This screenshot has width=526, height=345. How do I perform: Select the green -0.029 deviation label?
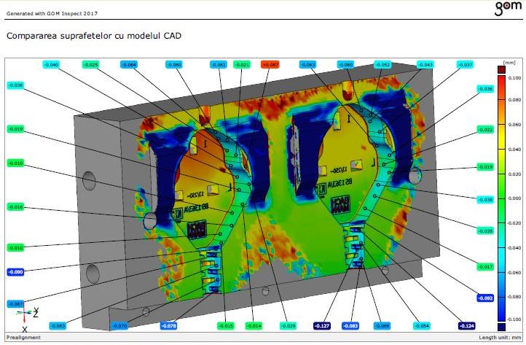288,325
